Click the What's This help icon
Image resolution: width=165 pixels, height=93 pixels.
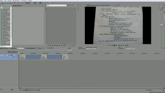[53, 3]
